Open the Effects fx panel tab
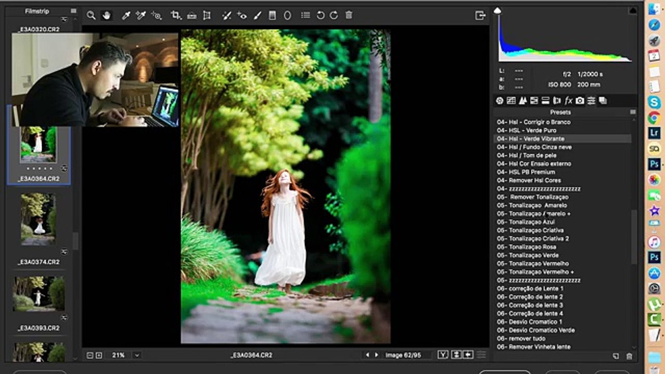This screenshot has width=665, height=374. point(568,101)
